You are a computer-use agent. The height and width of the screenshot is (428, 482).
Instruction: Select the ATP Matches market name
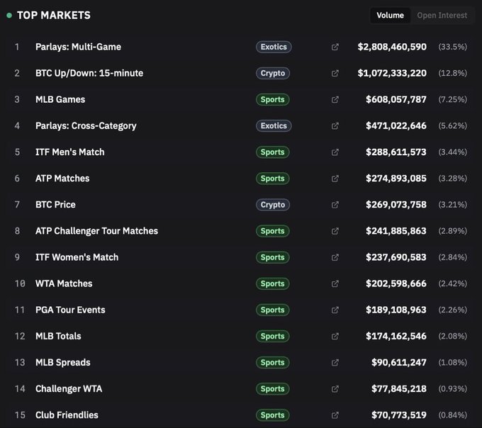point(62,179)
